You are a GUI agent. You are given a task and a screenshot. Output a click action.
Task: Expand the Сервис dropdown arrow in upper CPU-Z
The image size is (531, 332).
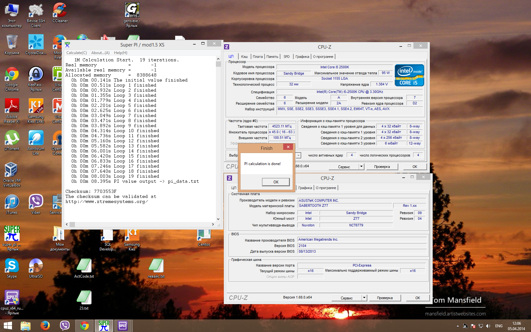click(361, 167)
